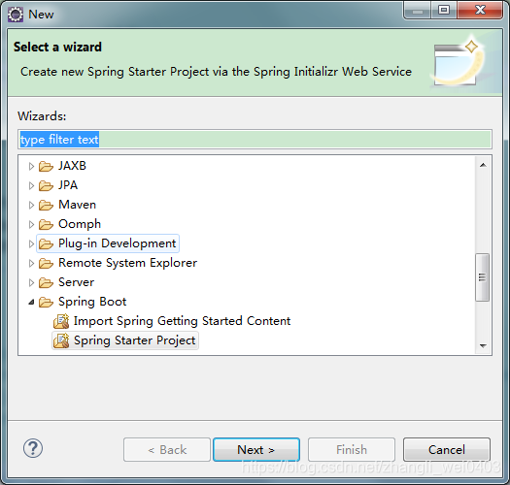Click the Next button

[256, 449]
